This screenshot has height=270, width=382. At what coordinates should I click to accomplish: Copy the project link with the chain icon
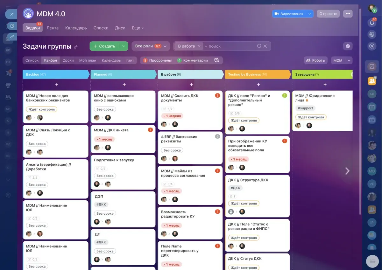click(x=12, y=37)
